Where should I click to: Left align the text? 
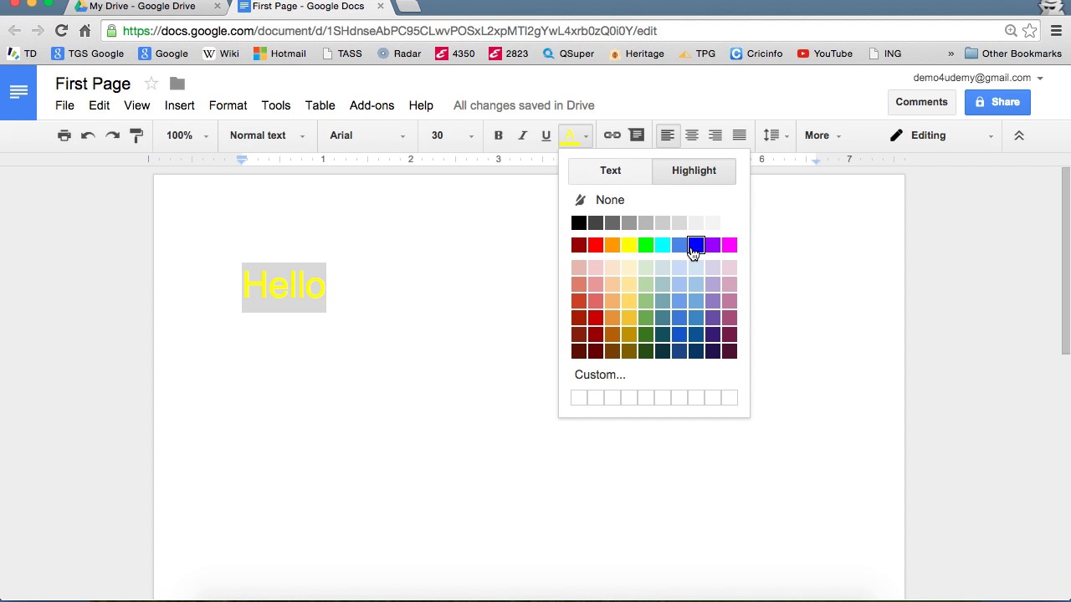point(668,135)
